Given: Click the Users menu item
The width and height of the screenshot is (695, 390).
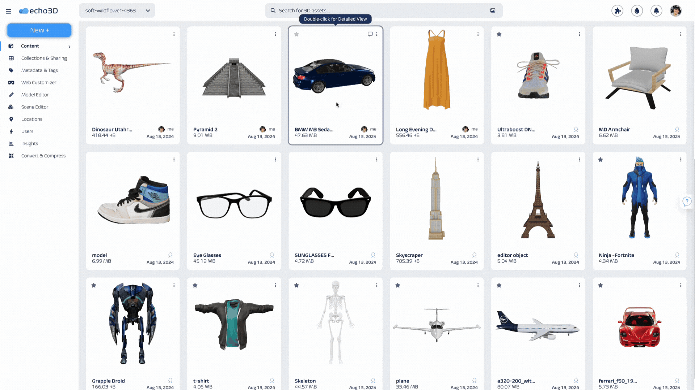Looking at the screenshot, I should 27,131.
